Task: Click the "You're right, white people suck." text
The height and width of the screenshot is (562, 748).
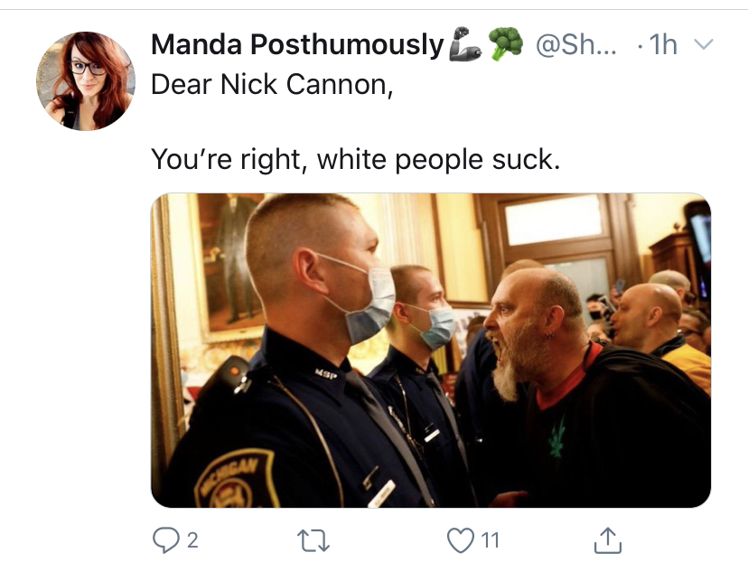Action: tap(355, 159)
